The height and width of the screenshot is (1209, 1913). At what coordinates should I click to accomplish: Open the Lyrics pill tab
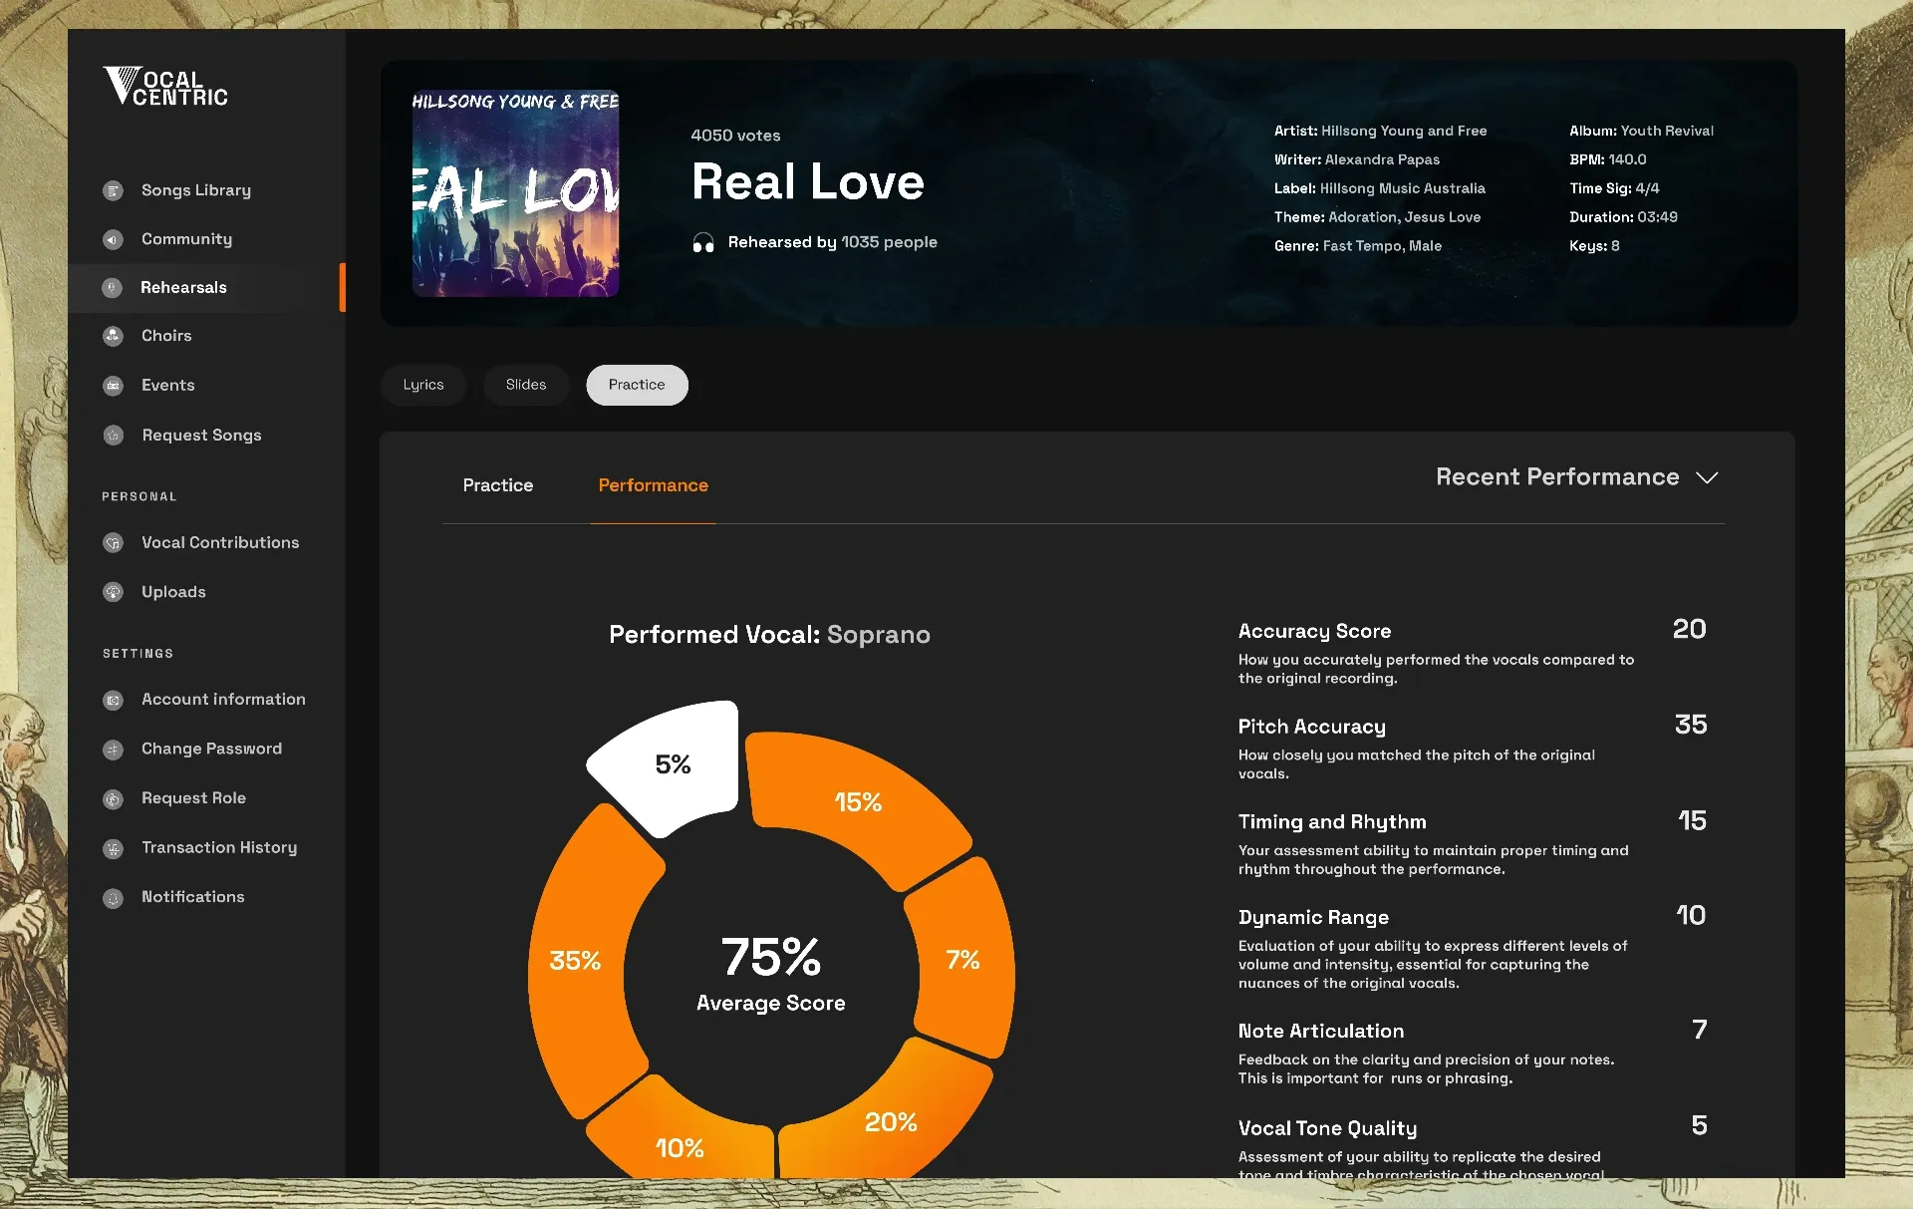(423, 385)
